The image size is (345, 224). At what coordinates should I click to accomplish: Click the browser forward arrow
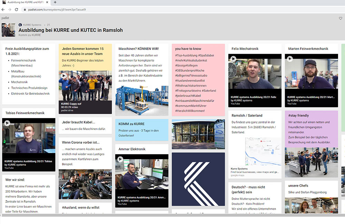pos(10,9)
